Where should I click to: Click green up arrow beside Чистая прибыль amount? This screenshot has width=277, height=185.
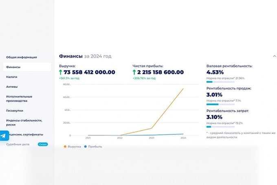(x=135, y=72)
